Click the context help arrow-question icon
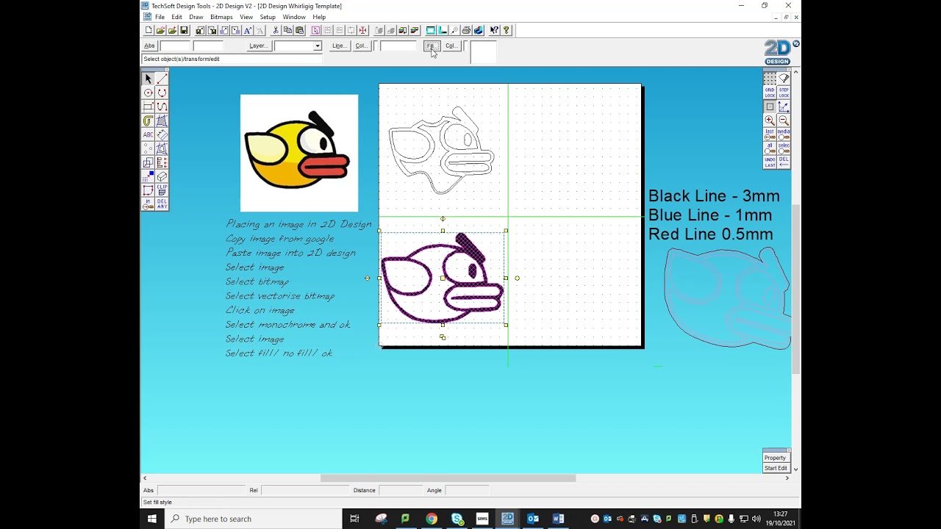Screen dimensions: 941x529 (494, 30)
